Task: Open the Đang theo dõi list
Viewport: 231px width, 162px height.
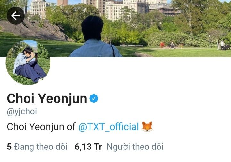Action: tap(41, 147)
